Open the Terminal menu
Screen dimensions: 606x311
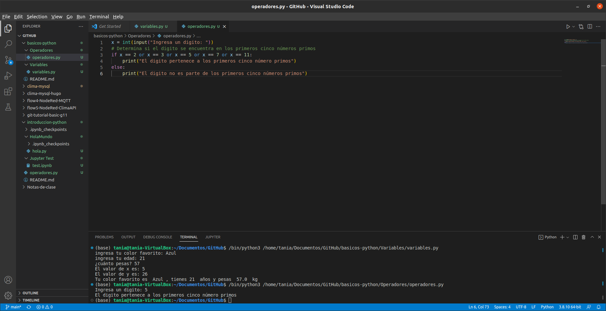coord(99,16)
